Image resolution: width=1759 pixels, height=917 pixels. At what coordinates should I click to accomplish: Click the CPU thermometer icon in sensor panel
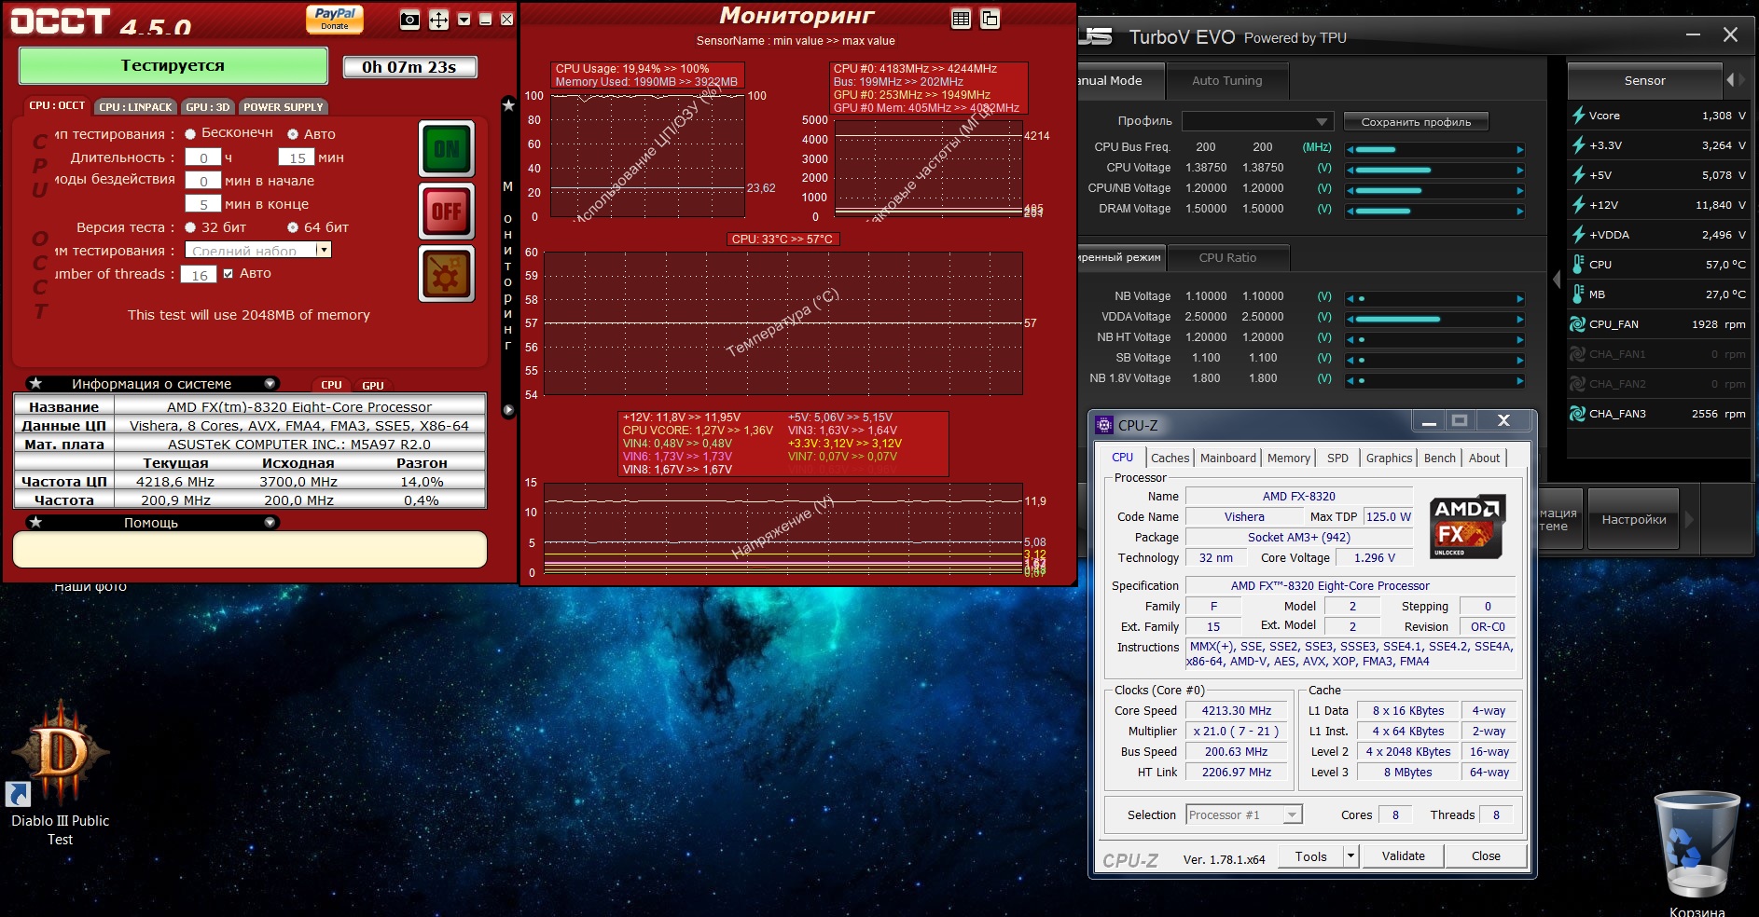(1578, 265)
